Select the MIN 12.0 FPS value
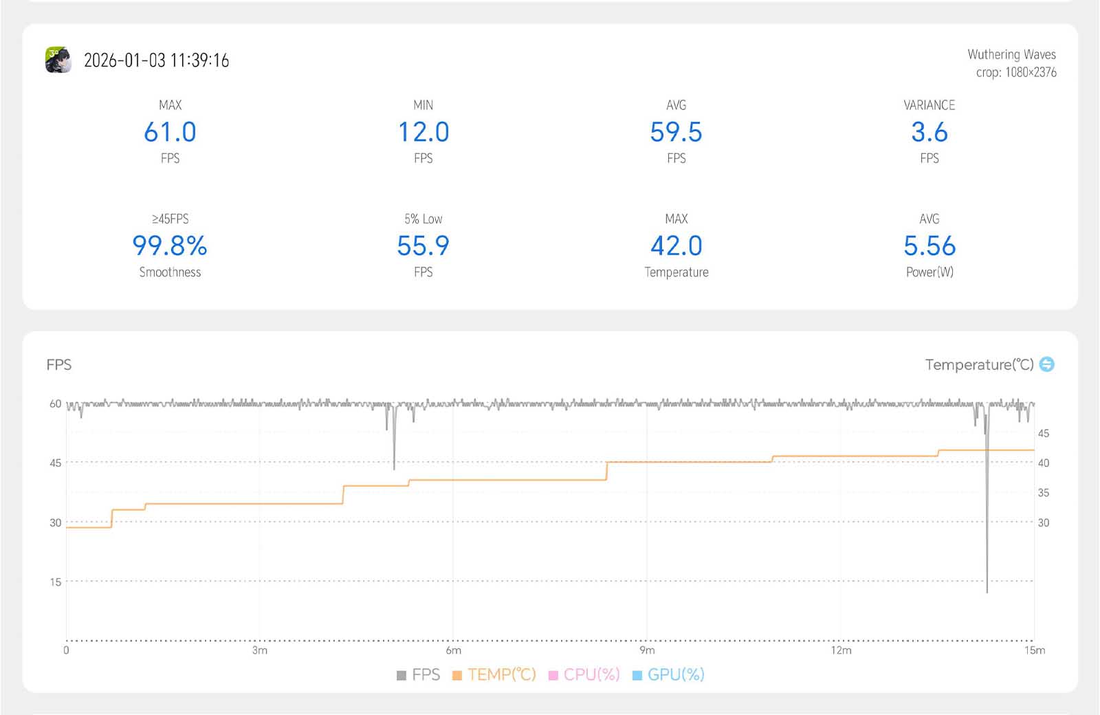The height and width of the screenshot is (715, 1100). coord(423,132)
